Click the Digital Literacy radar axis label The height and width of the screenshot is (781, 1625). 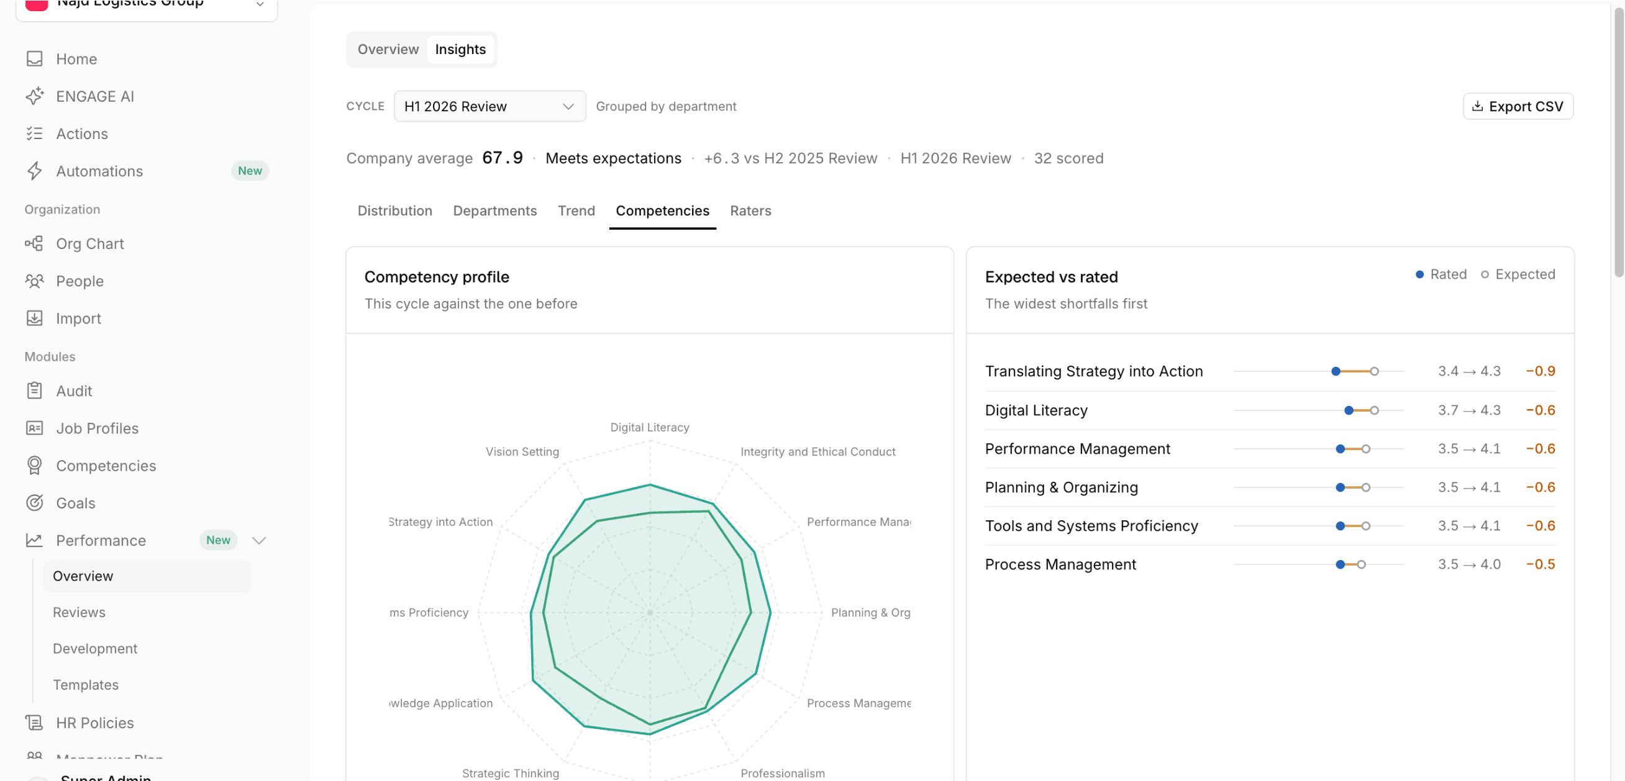[649, 427]
